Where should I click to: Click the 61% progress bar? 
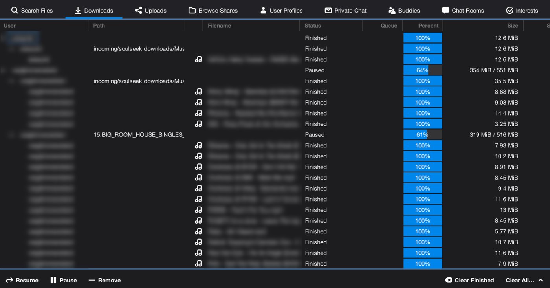[423, 134]
